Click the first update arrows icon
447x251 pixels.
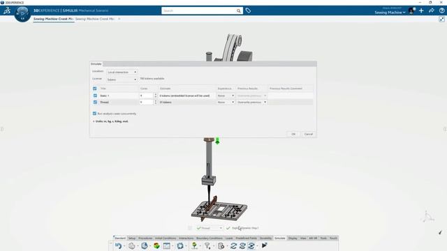coord(233,245)
